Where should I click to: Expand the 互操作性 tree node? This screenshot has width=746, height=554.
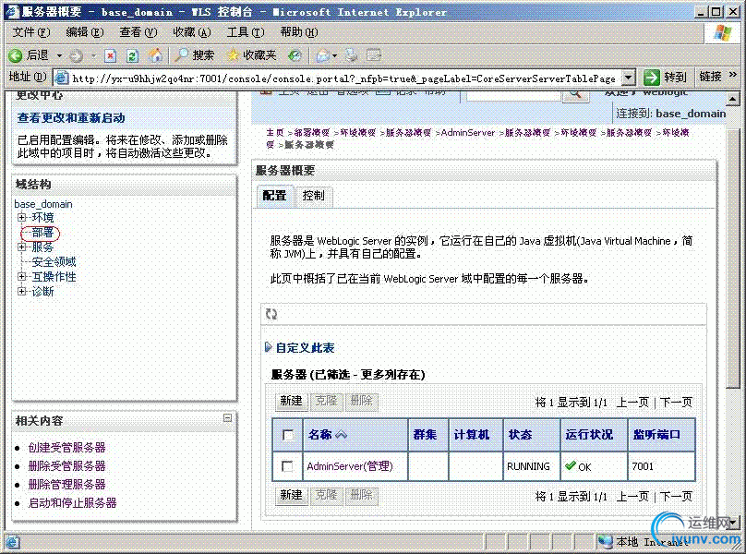[21, 276]
